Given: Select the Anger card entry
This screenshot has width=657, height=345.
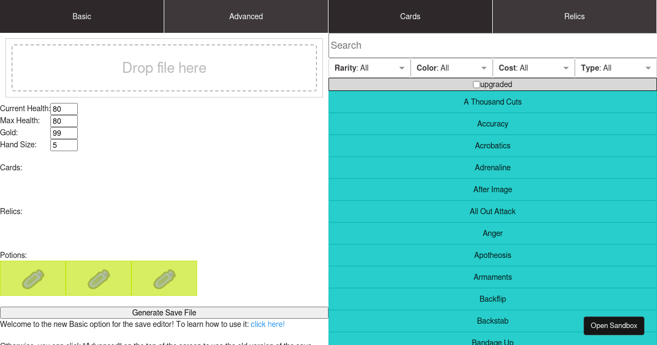Looking at the screenshot, I should (492, 233).
